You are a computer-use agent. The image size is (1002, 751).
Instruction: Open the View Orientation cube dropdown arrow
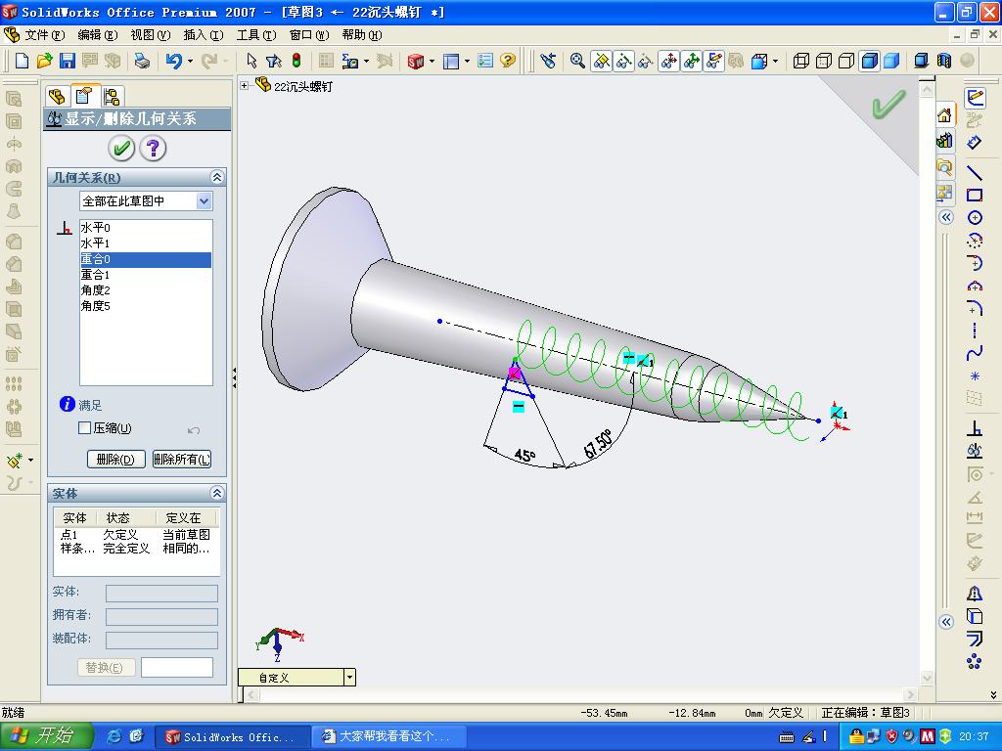pyautogui.click(x=775, y=62)
